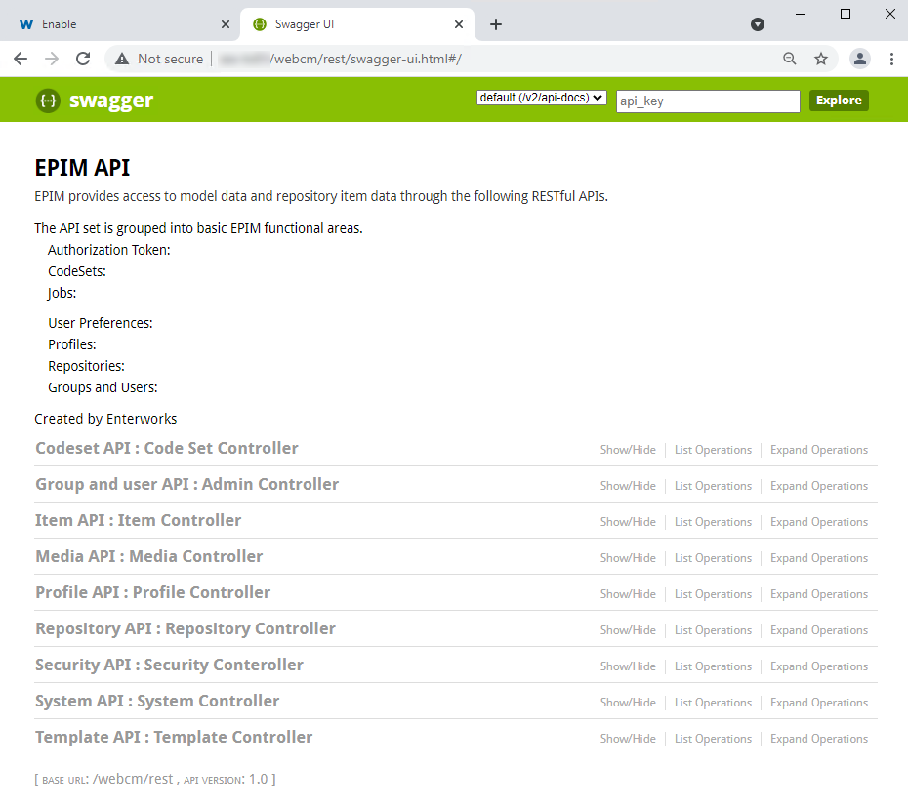
Task: Open the Chrome three-dot menu
Action: [891, 59]
